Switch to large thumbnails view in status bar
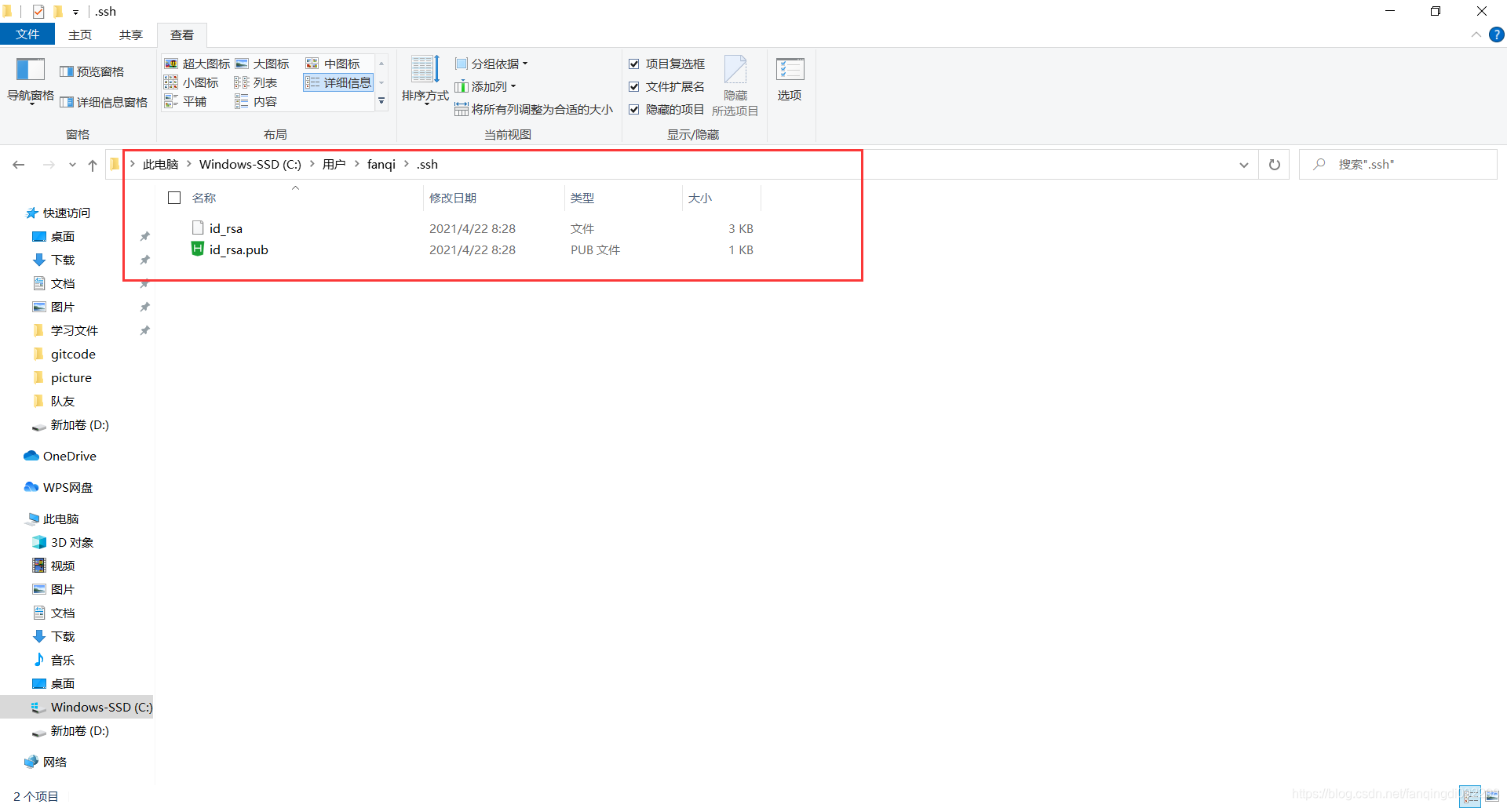 tap(1491, 795)
